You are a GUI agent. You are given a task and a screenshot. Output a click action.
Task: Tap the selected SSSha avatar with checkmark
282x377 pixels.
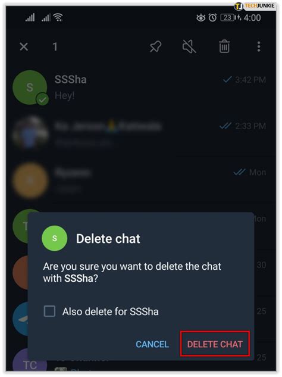[x=30, y=88]
